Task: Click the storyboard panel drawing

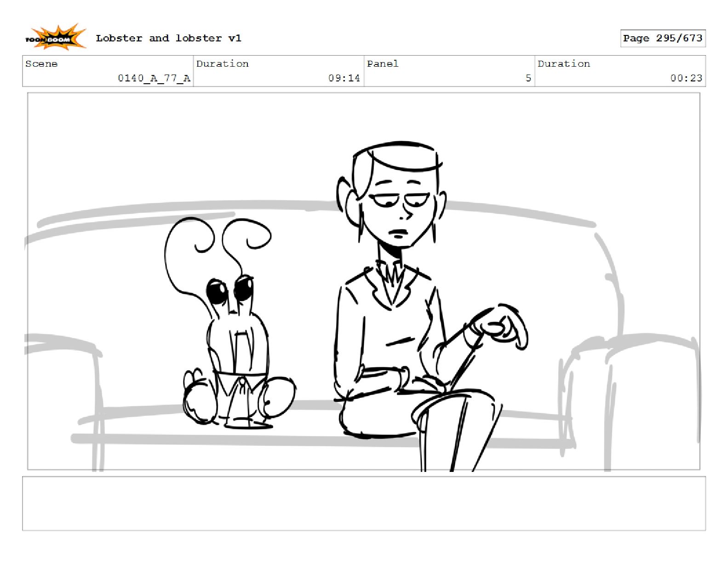Action: (x=364, y=281)
